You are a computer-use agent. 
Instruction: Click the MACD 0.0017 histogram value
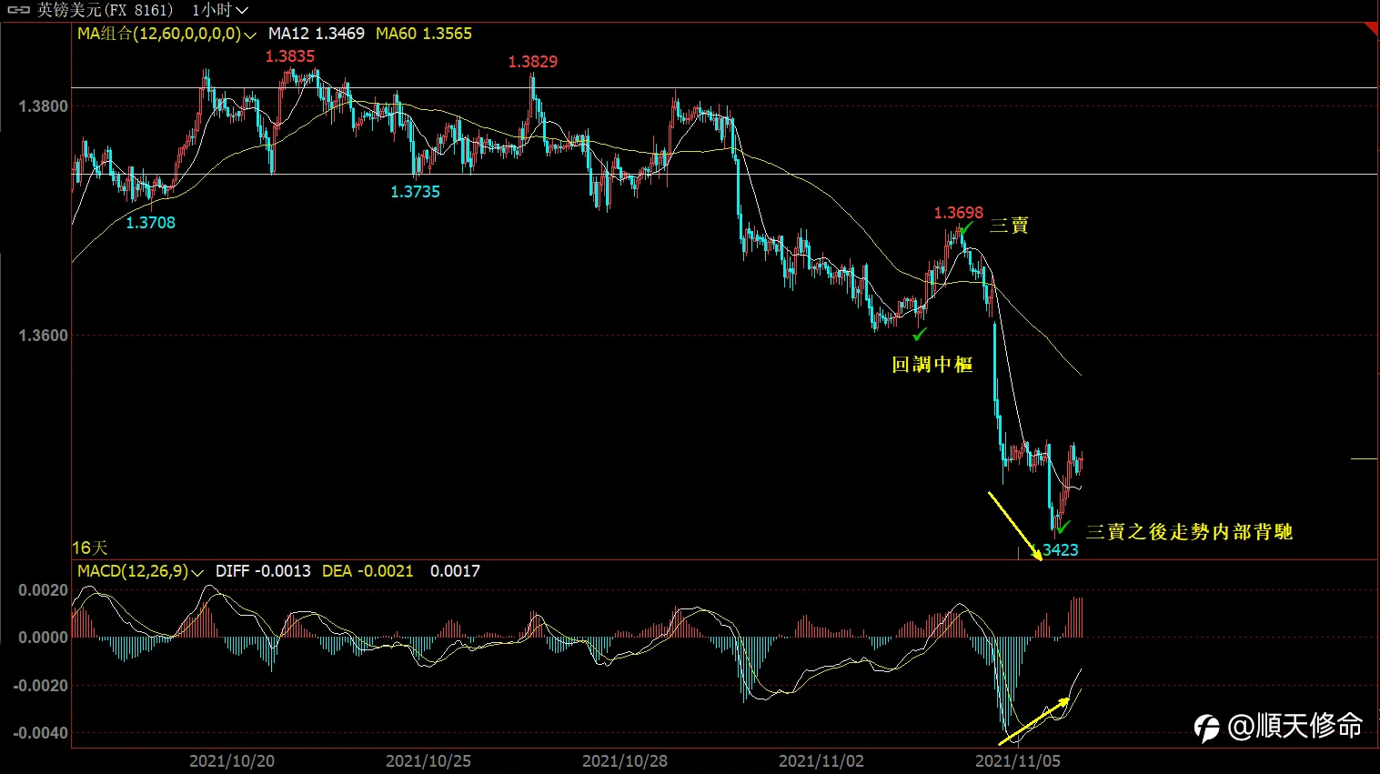455,571
